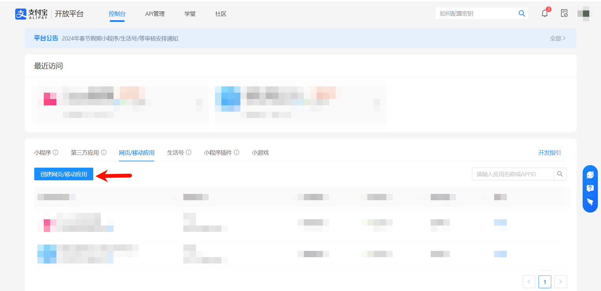Click the info icon next to 小程序插件
601x291 pixels.
237,152
